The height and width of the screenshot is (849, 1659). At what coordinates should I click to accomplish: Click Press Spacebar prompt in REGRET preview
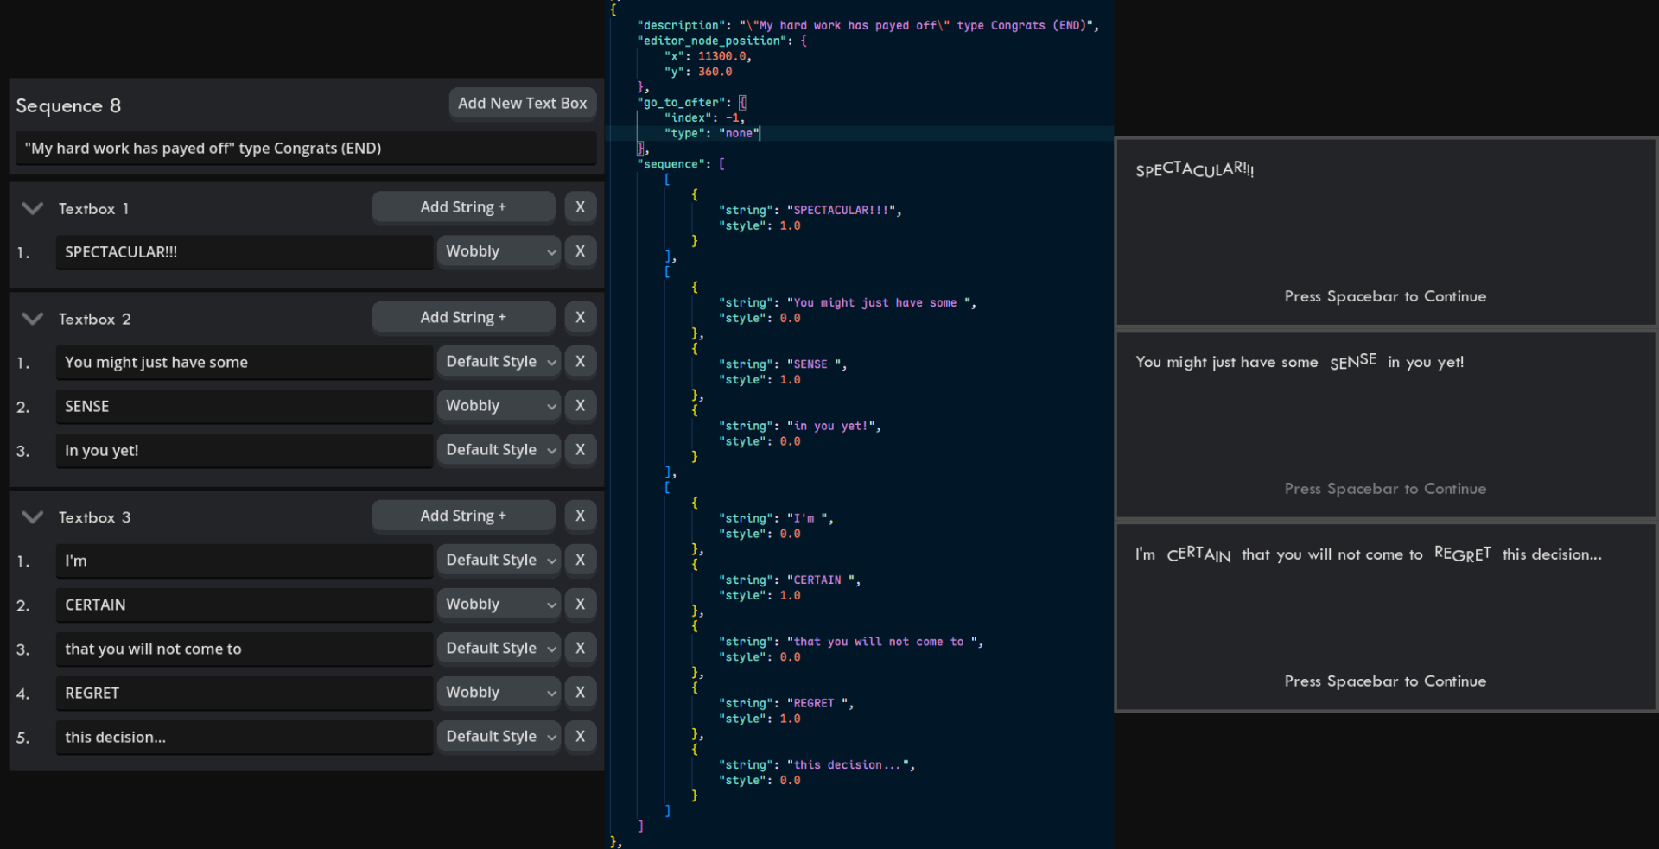click(1385, 681)
